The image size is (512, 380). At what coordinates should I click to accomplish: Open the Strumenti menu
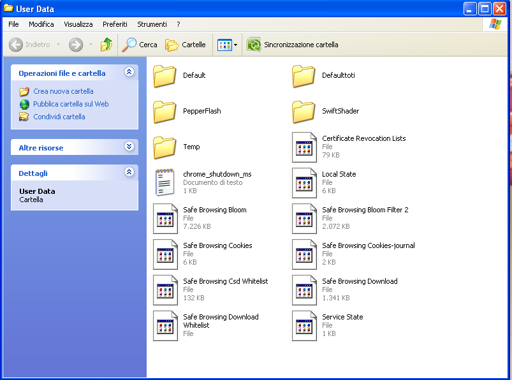coord(152,24)
